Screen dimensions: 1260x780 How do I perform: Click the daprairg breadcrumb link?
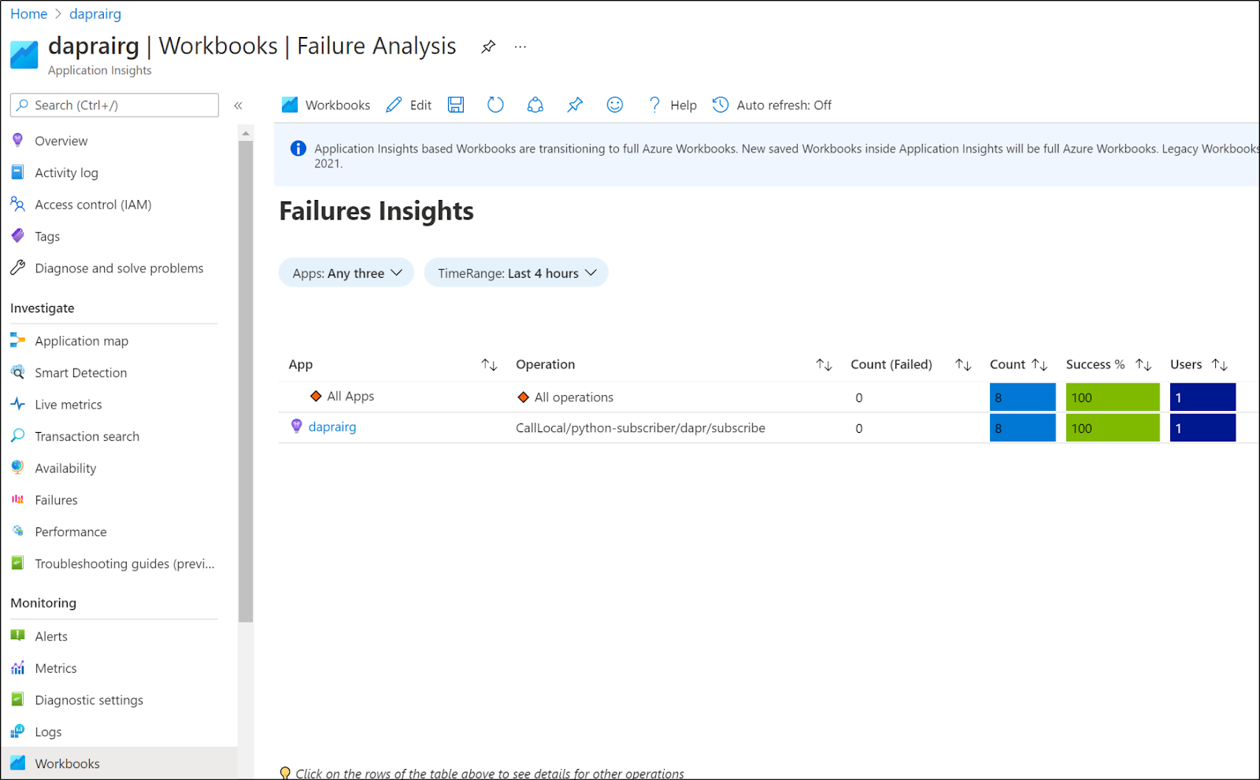(x=95, y=14)
